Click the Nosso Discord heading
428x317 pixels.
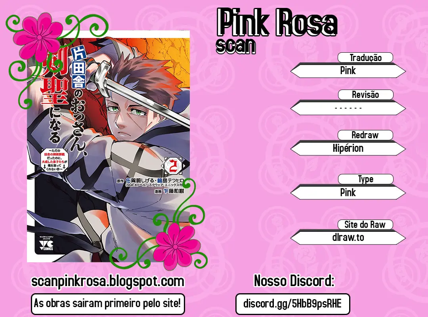point(294,281)
